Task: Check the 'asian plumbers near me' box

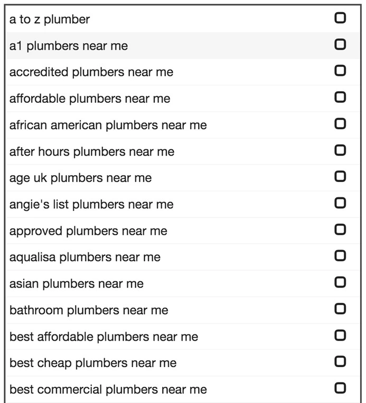Action: pyautogui.click(x=341, y=282)
